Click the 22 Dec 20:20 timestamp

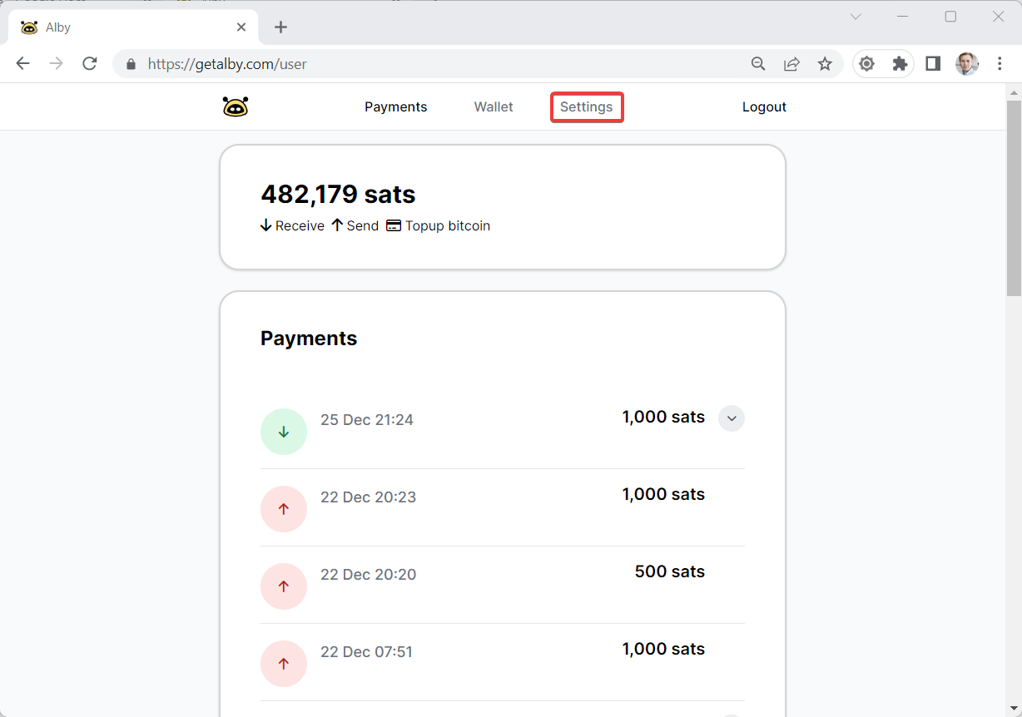[x=369, y=575]
